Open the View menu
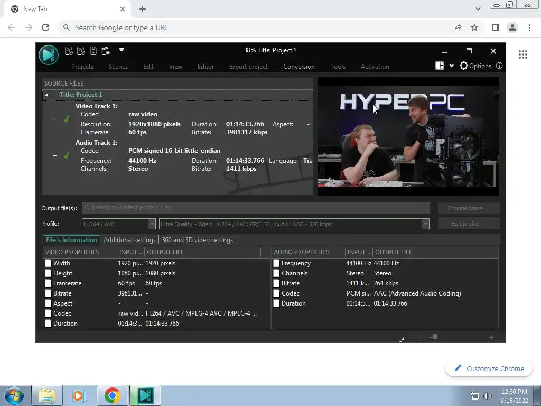The height and width of the screenshot is (406, 541). tap(175, 67)
